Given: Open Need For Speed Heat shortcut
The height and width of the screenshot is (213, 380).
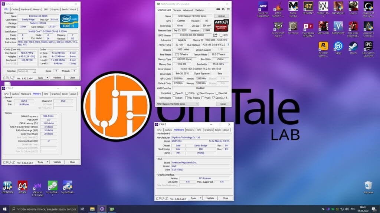Looking at the screenshot, I should pos(263,9).
